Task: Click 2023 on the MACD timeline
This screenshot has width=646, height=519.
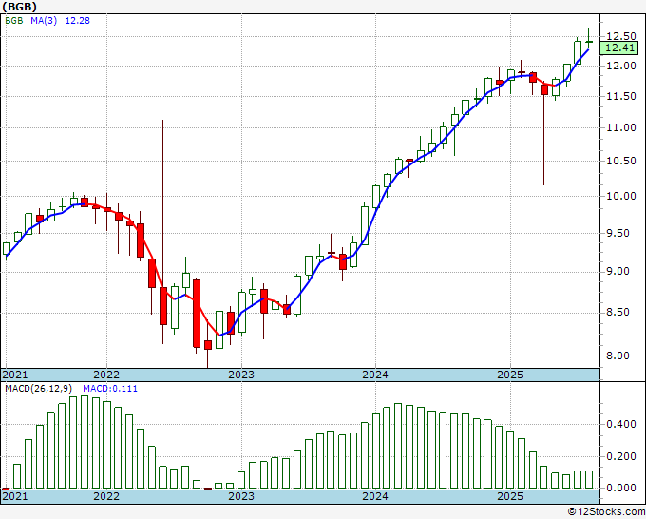Action: [241, 496]
